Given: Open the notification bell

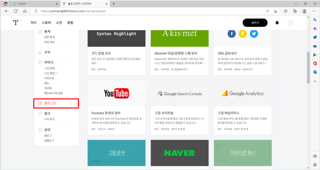Looking at the screenshot, I should [x=277, y=22].
